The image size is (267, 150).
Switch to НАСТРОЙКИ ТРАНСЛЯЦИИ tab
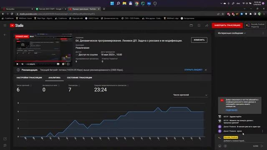click(29, 78)
